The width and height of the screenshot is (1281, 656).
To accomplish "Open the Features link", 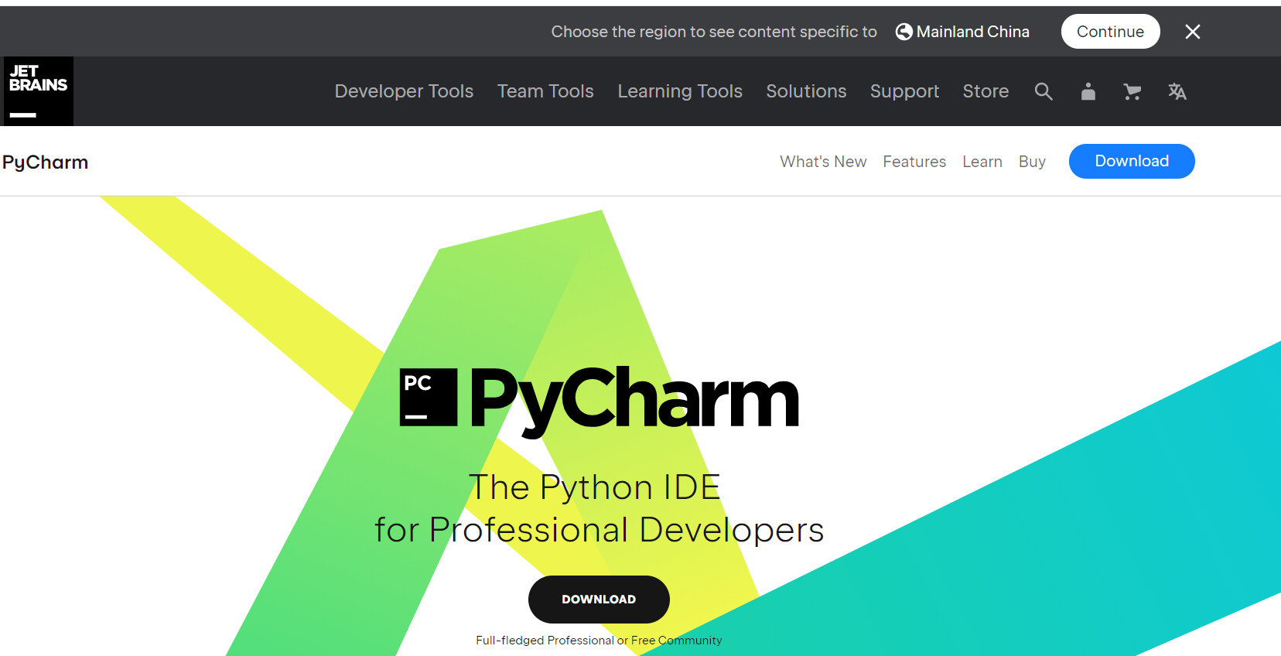I will click(914, 162).
